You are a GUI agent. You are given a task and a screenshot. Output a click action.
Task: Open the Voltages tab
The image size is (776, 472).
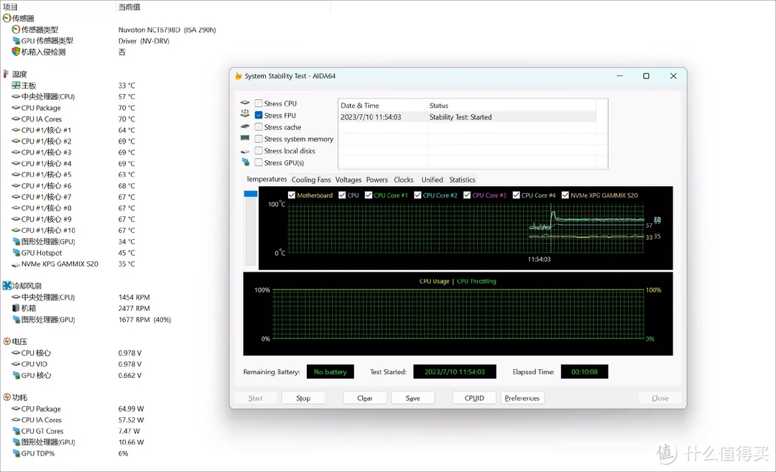[348, 180]
